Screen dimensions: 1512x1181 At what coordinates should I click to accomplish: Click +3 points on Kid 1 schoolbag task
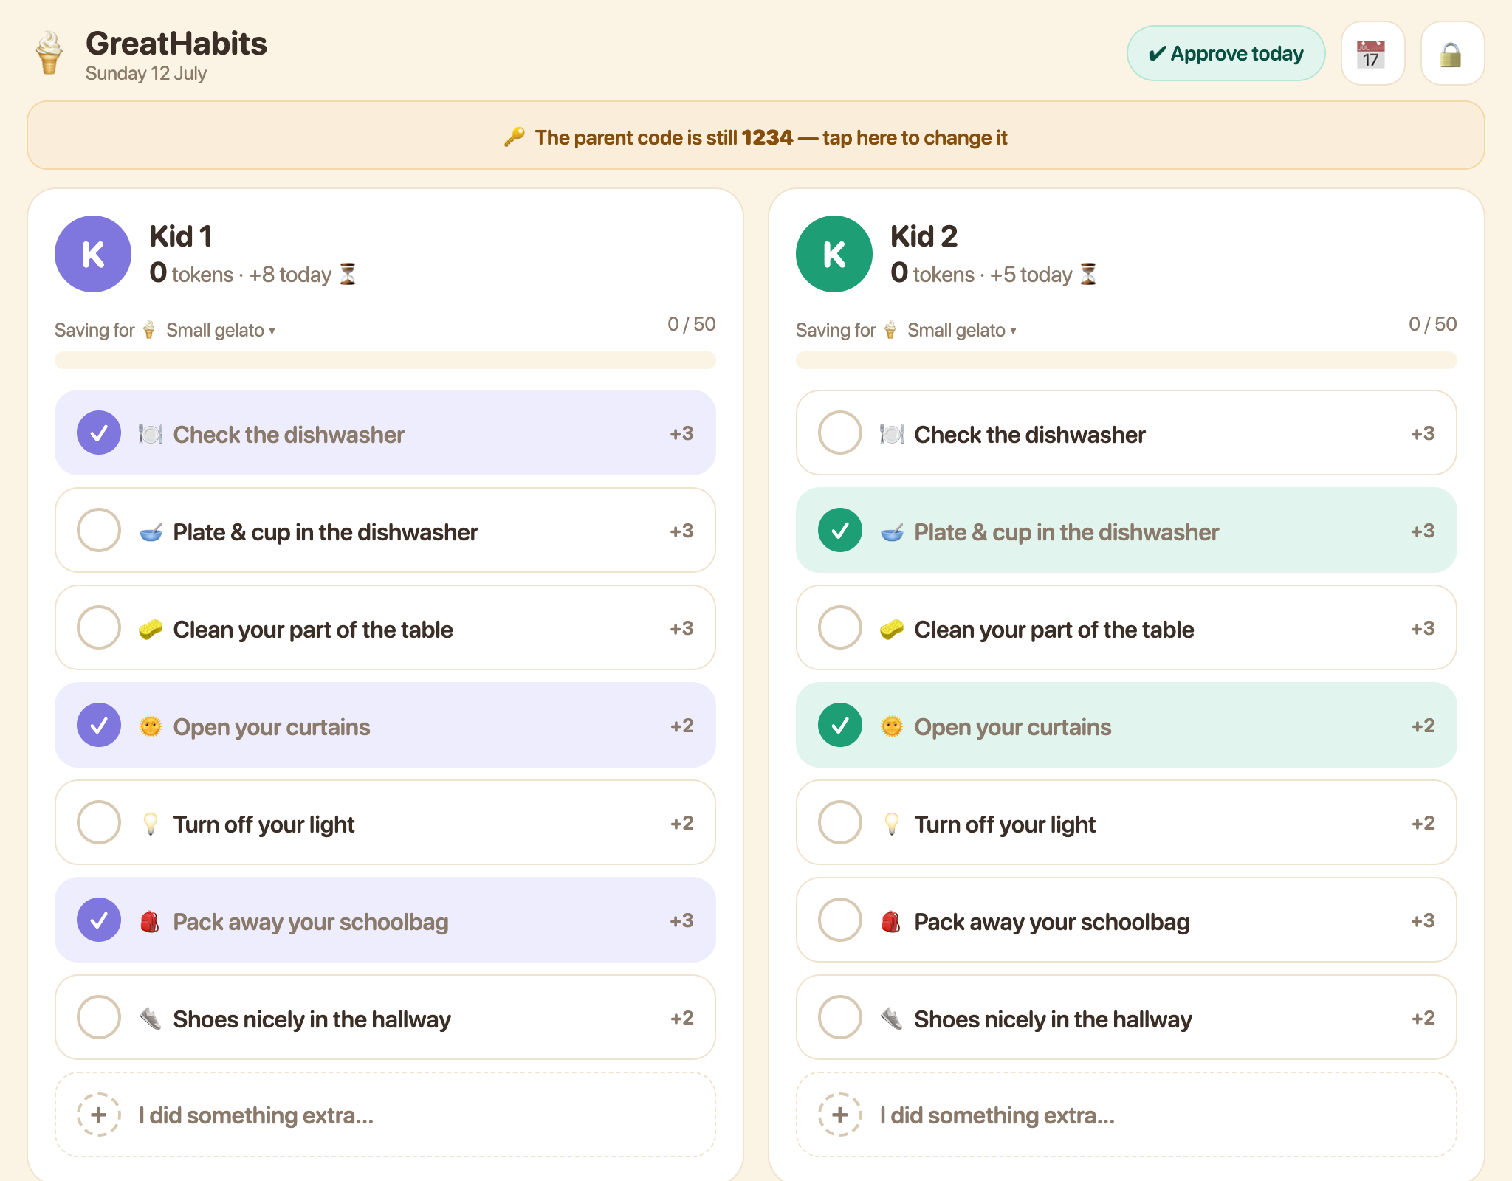(681, 920)
